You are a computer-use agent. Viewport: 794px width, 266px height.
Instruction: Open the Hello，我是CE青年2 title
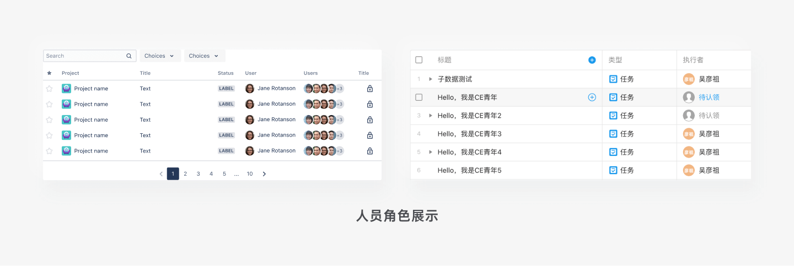click(469, 116)
